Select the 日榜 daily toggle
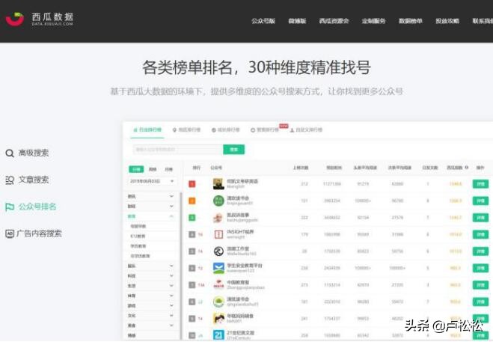This screenshot has height=342, width=493. point(136,169)
